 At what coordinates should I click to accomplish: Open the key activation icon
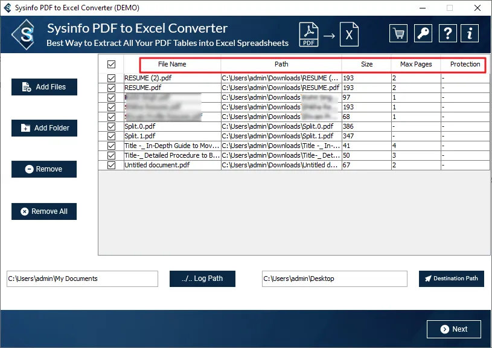(422, 33)
